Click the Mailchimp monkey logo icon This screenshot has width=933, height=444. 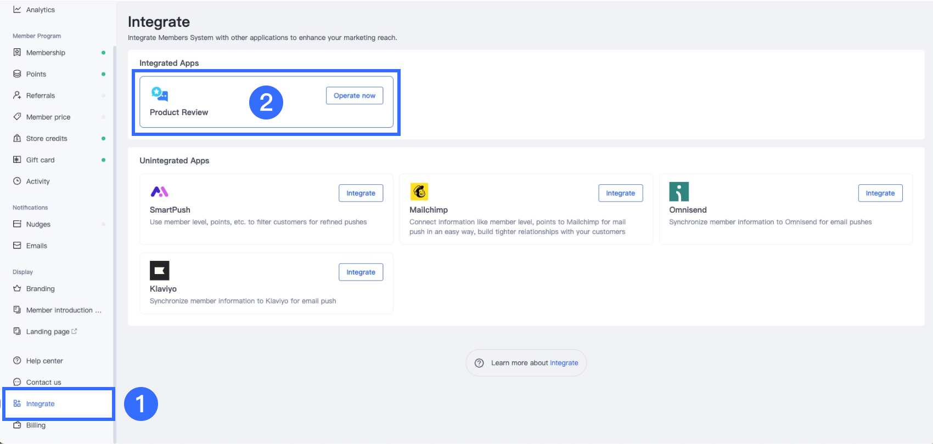[419, 192]
